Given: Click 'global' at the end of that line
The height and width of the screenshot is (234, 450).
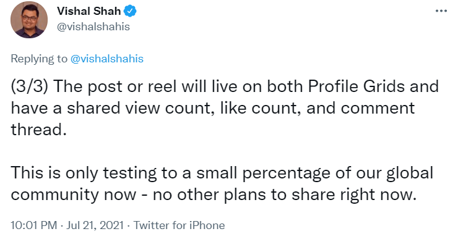Looking at the screenshot, I should pos(410,173).
